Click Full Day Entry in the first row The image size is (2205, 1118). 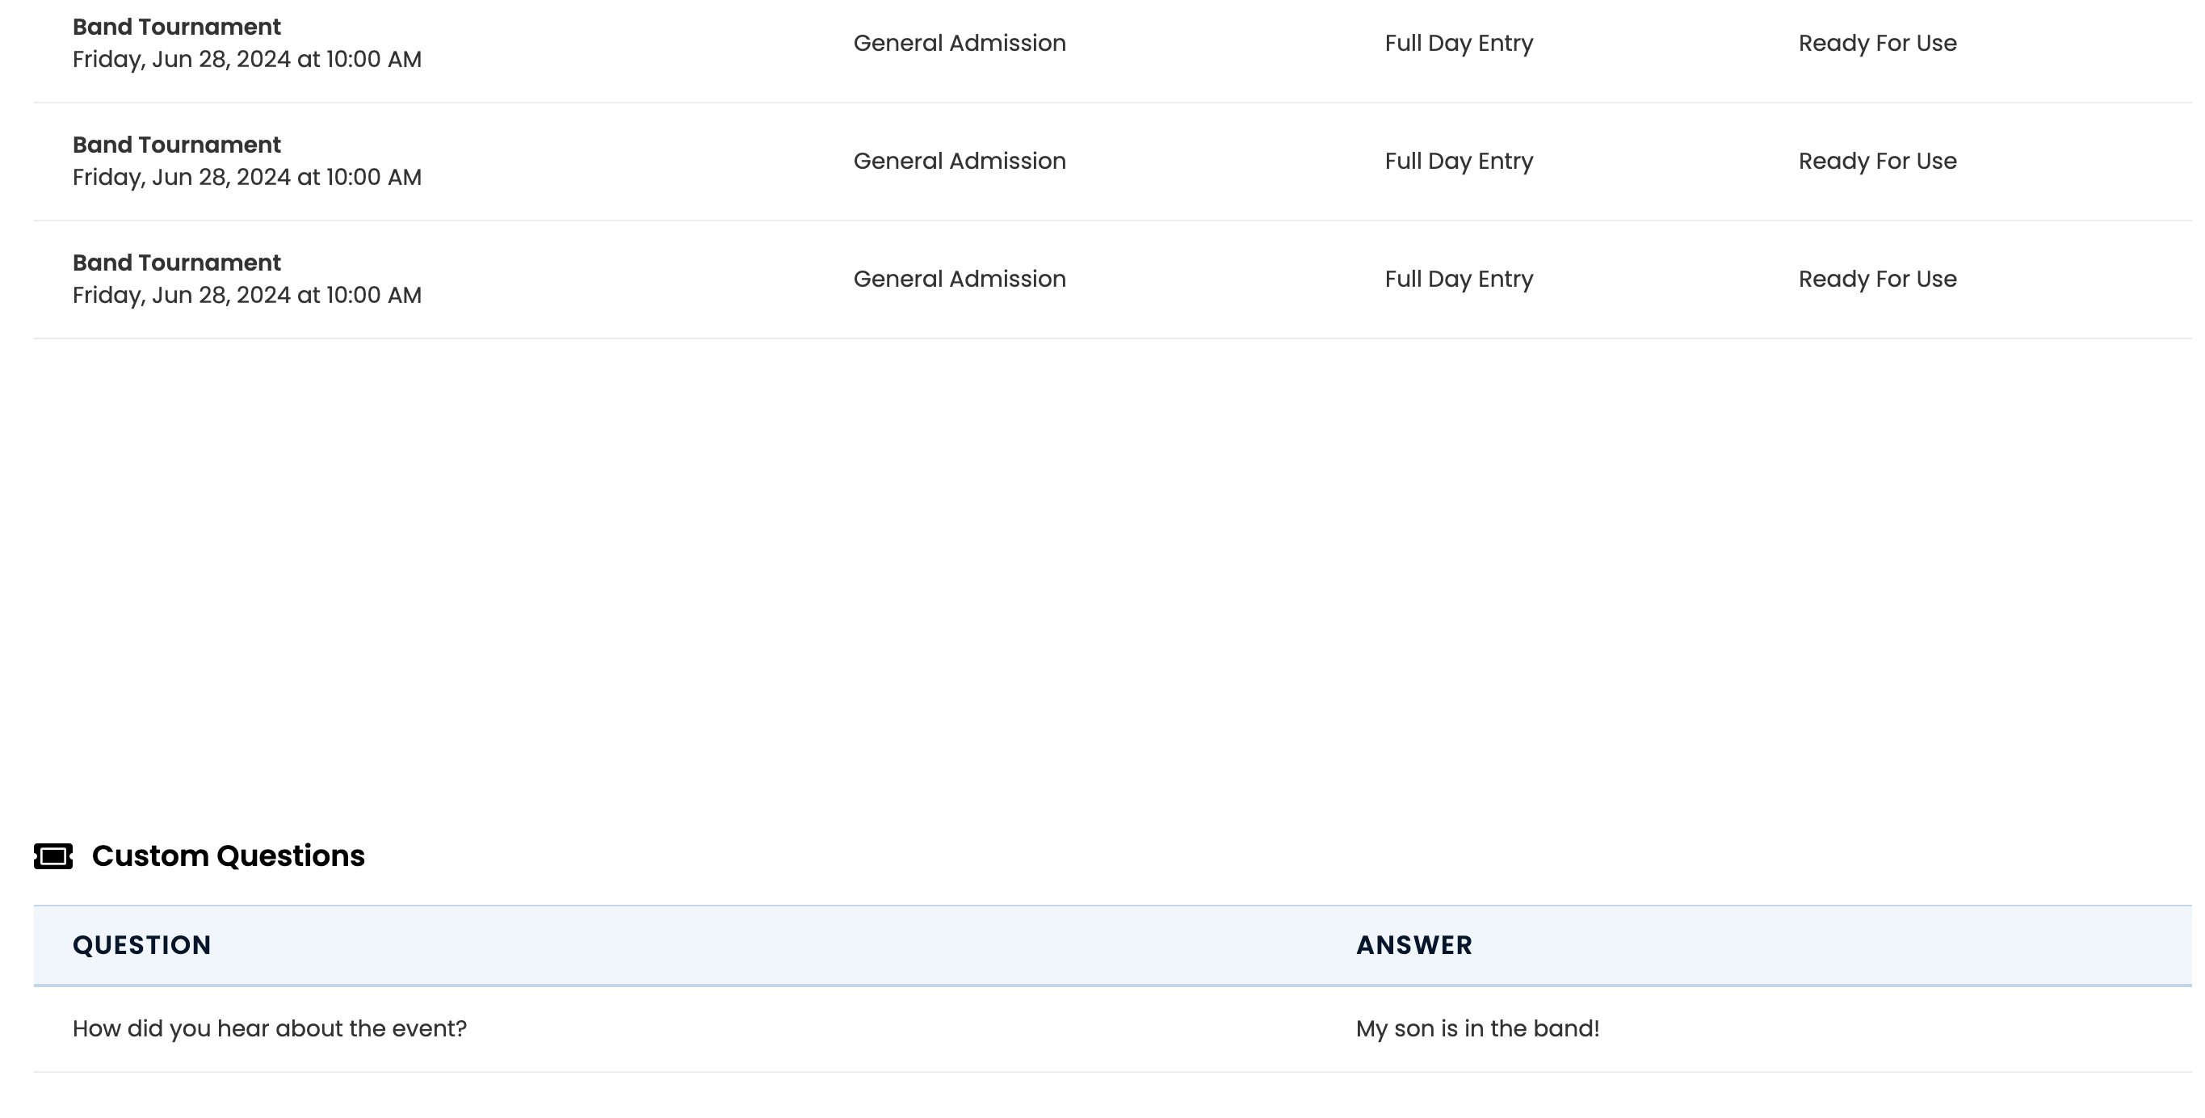coord(1459,43)
